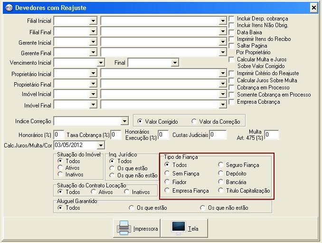Enable Somente Cobrança em Processo

pyautogui.click(x=231, y=95)
